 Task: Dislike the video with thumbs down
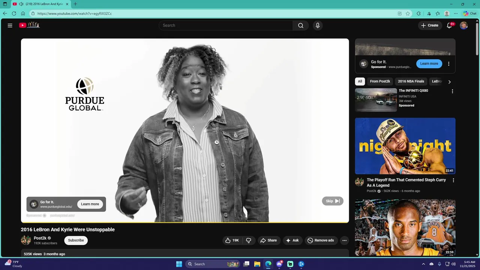click(x=248, y=240)
